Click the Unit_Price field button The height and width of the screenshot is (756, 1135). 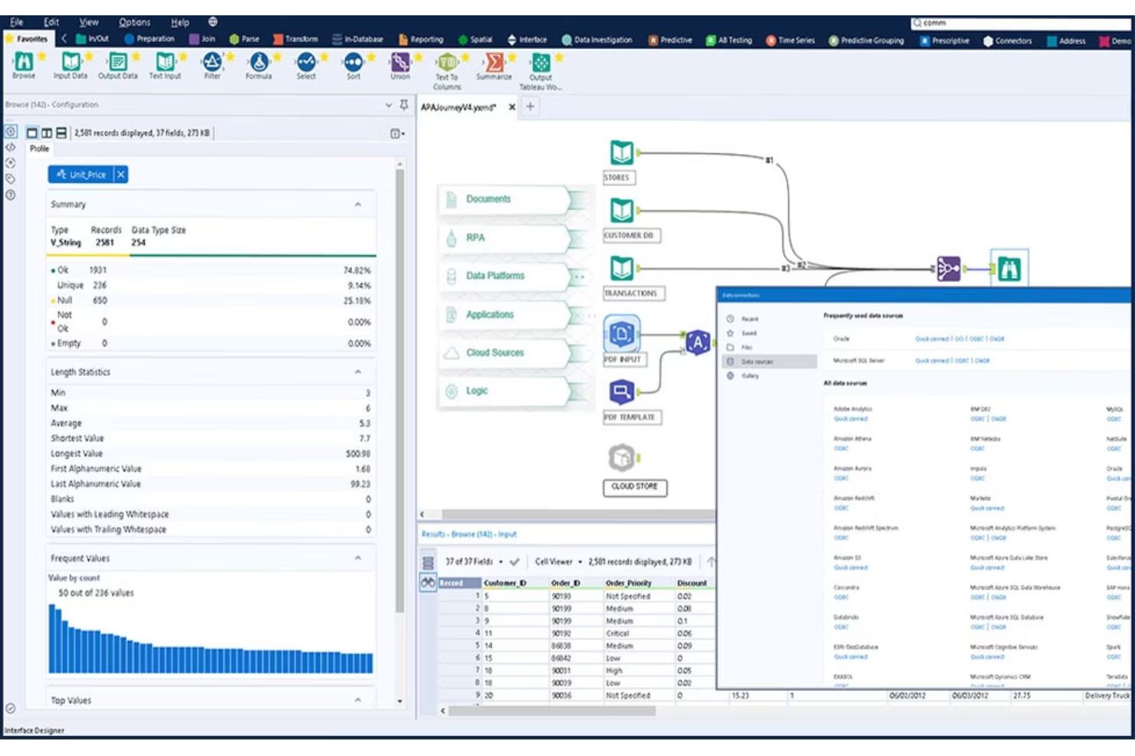(81, 175)
